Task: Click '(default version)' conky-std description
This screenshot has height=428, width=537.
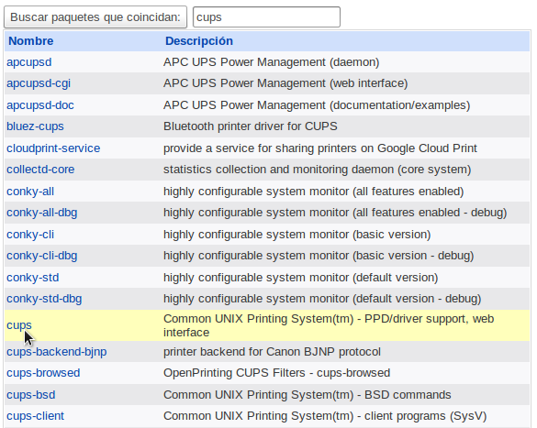Action: click(x=301, y=278)
